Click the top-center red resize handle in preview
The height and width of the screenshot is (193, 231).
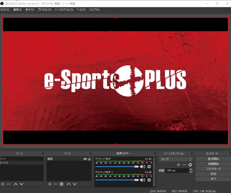coord(115,17)
